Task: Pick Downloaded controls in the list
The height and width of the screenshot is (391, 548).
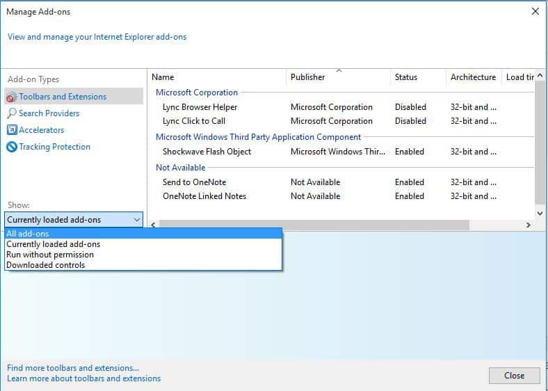Action: pyautogui.click(x=46, y=265)
